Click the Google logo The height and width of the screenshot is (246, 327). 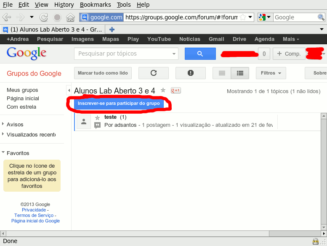tap(26, 53)
